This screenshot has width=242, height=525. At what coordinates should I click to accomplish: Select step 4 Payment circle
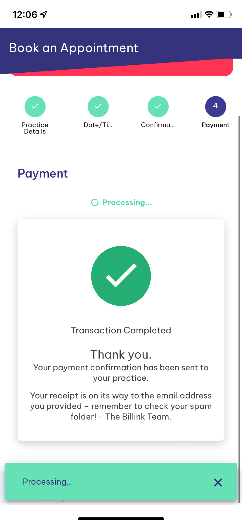click(216, 107)
